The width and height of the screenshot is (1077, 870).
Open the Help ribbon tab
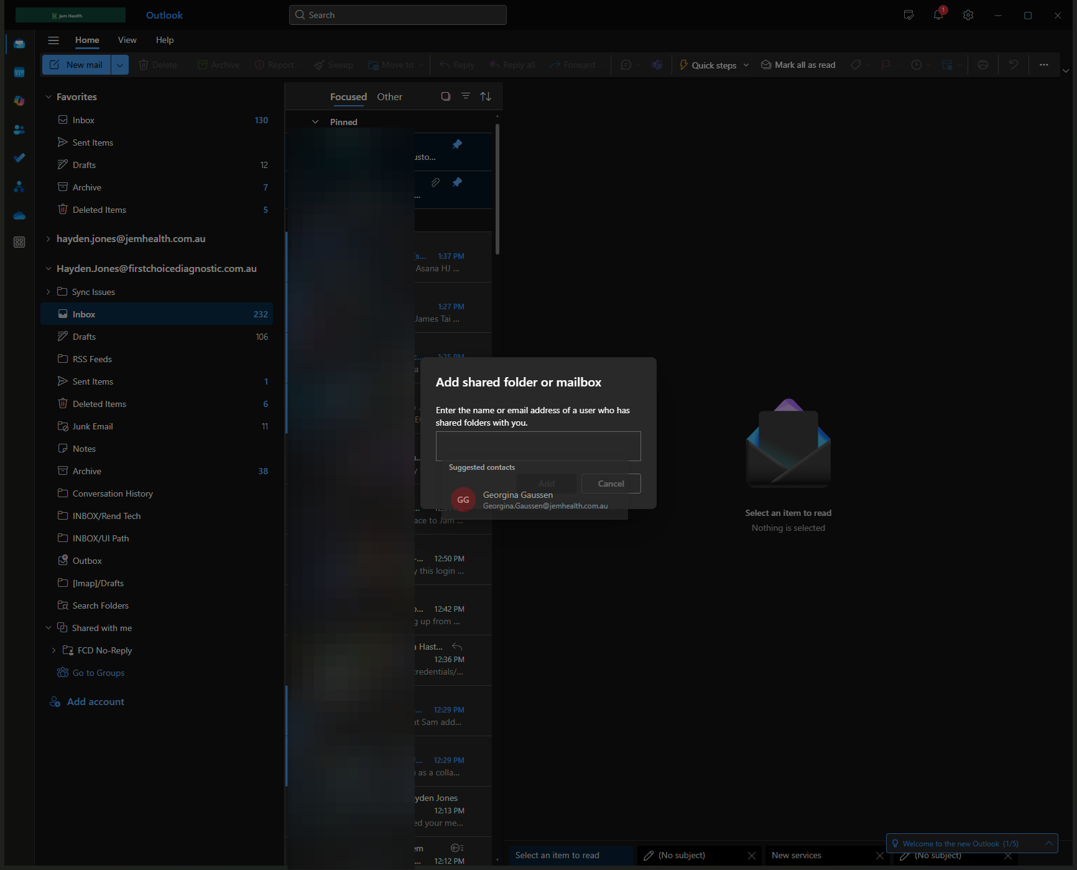(165, 40)
